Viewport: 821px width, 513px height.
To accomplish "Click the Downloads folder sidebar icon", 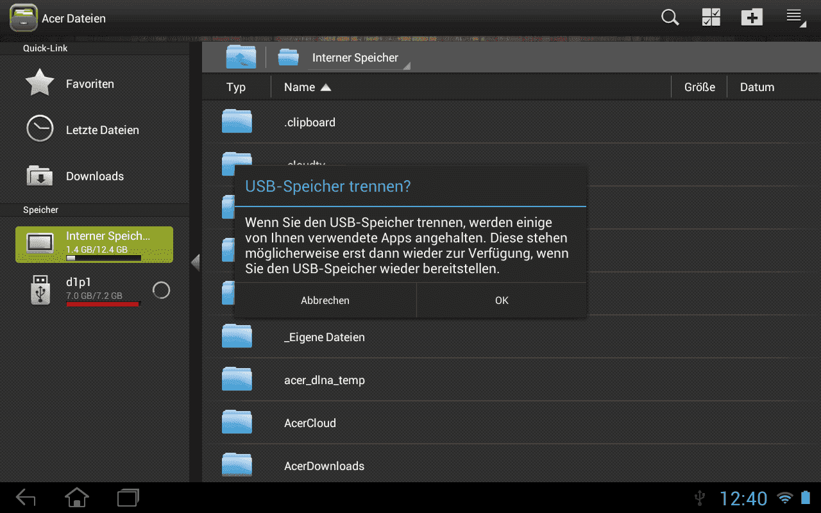I will tap(40, 176).
